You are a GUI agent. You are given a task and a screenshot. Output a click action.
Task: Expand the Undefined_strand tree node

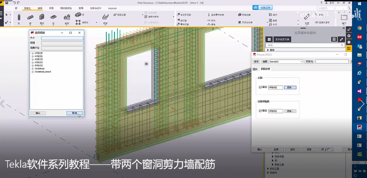[x=33, y=72]
